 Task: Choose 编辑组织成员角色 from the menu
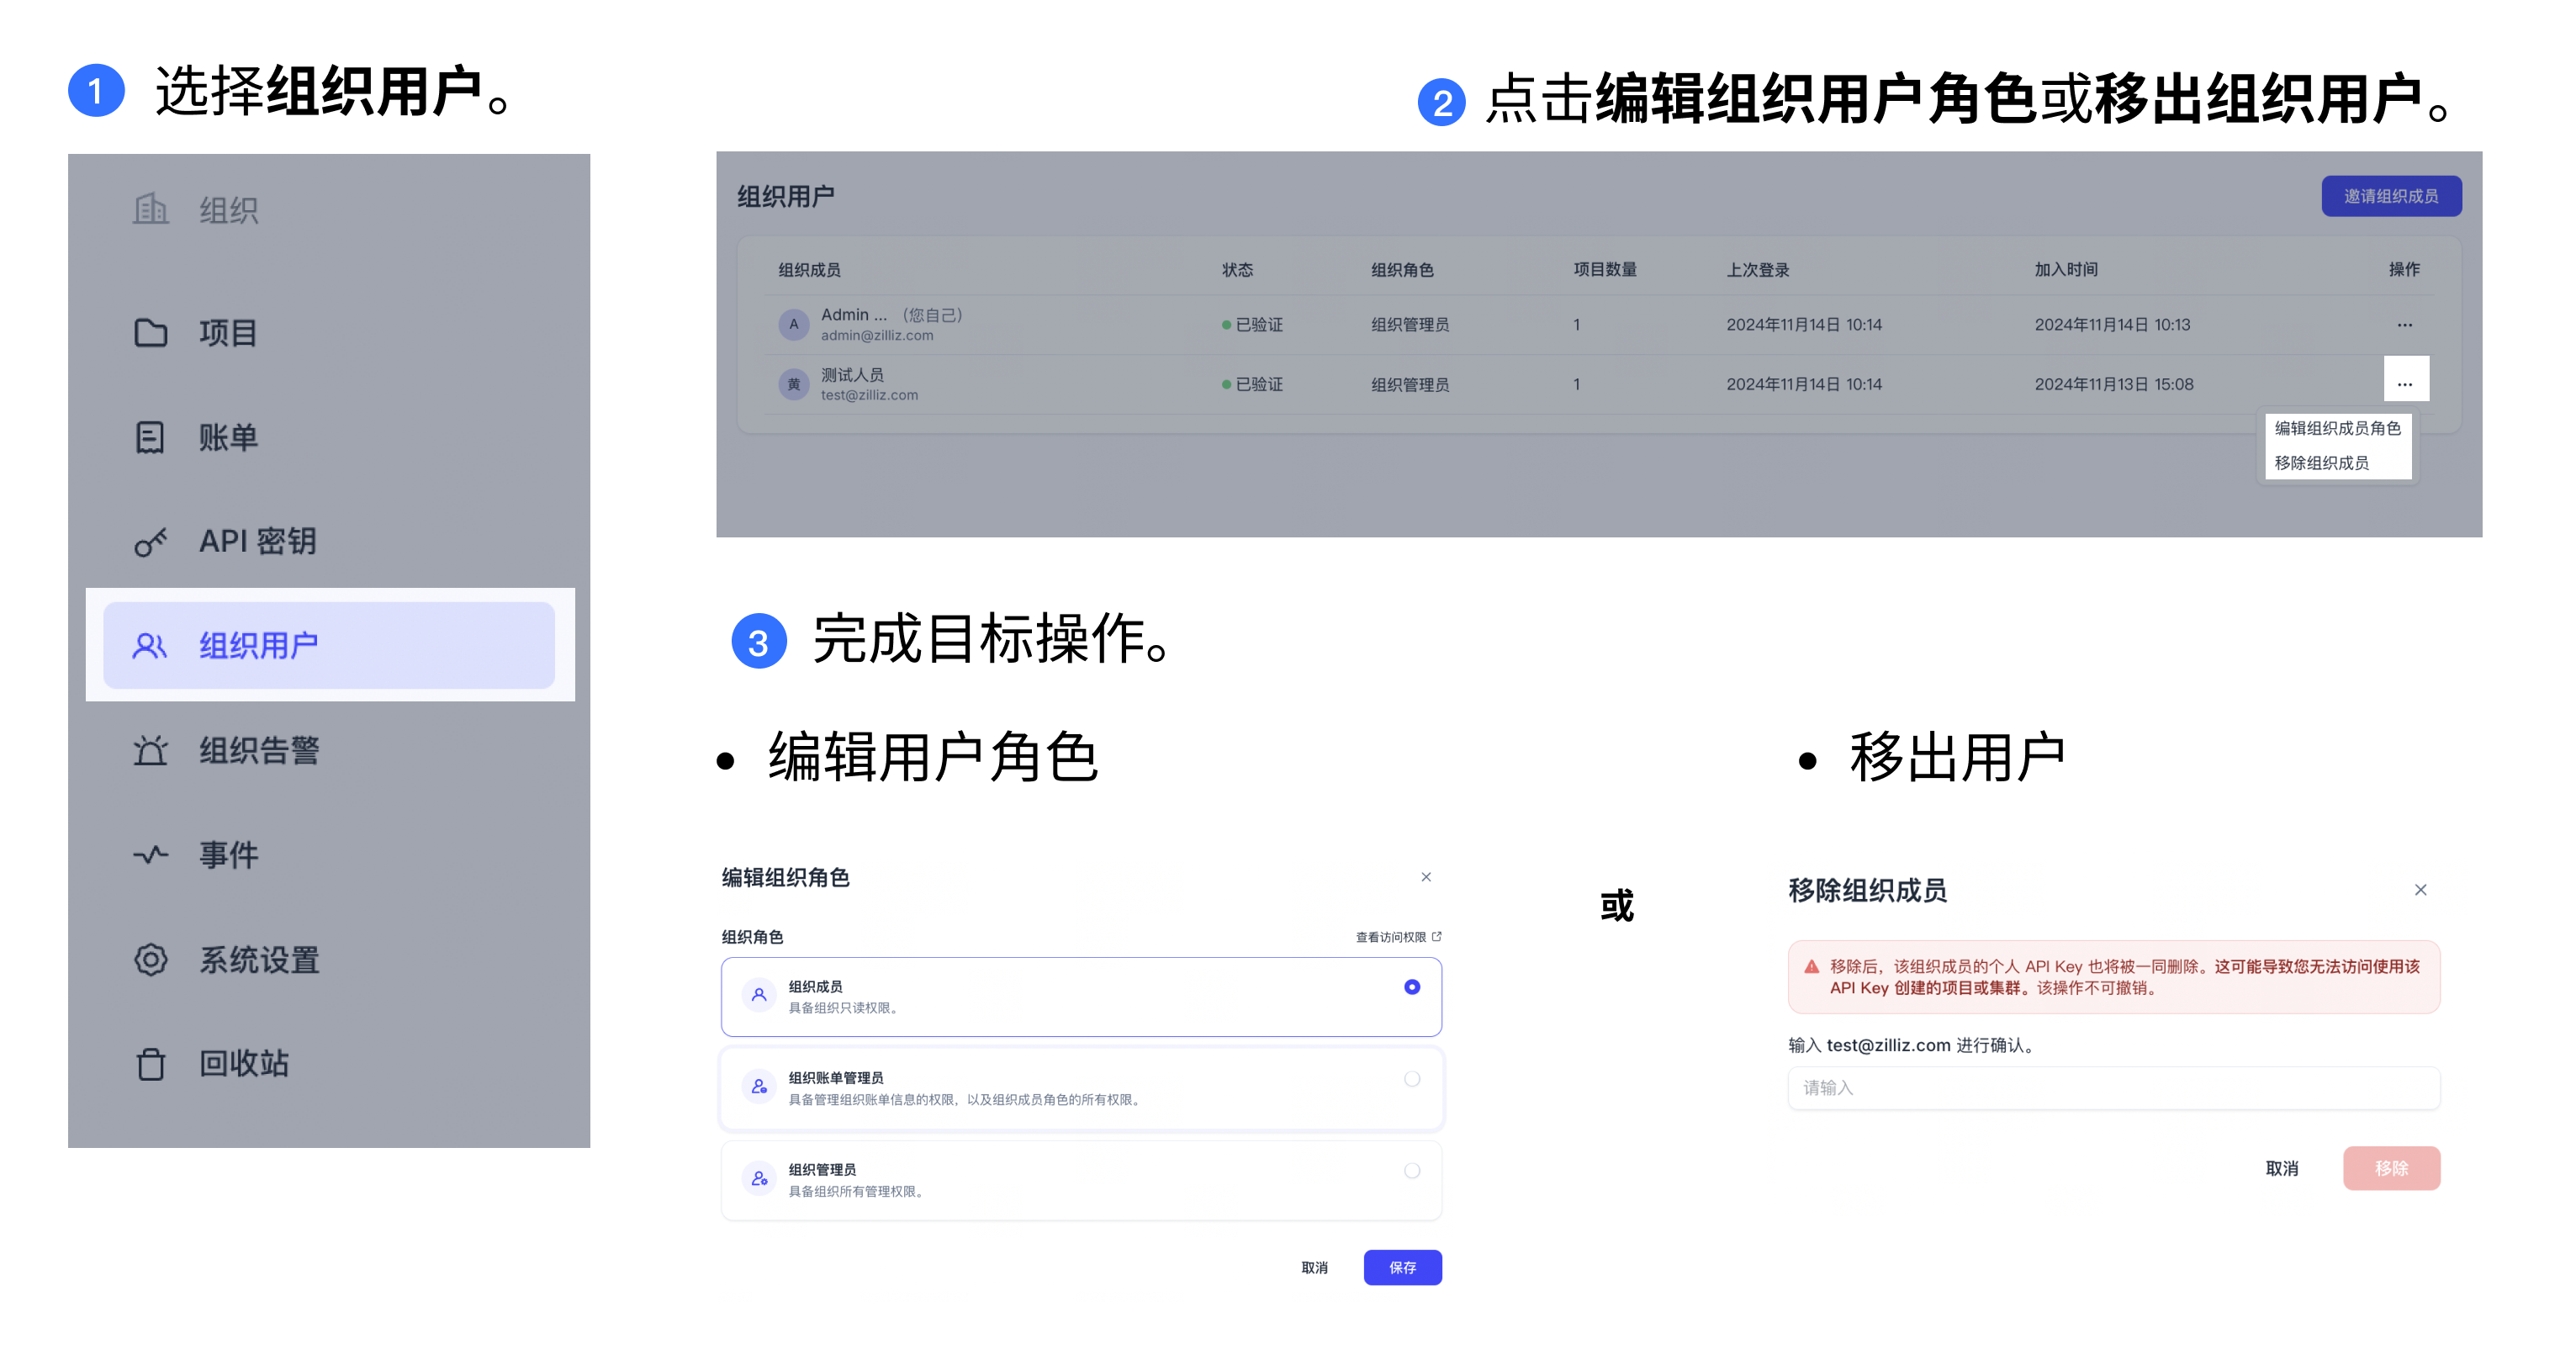(x=2337, y=430)
